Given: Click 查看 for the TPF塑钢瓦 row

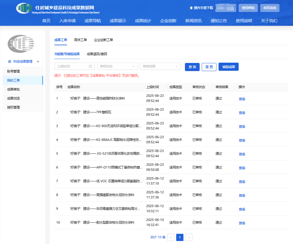Looking at the screenshot, I should pos(242,113).
